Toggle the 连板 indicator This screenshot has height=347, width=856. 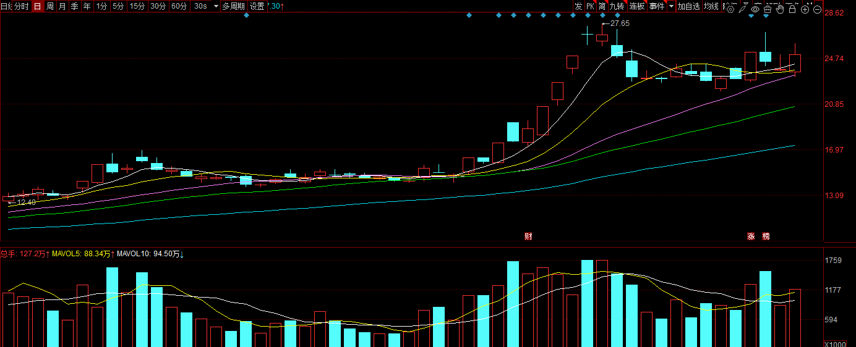click(637, 6)
